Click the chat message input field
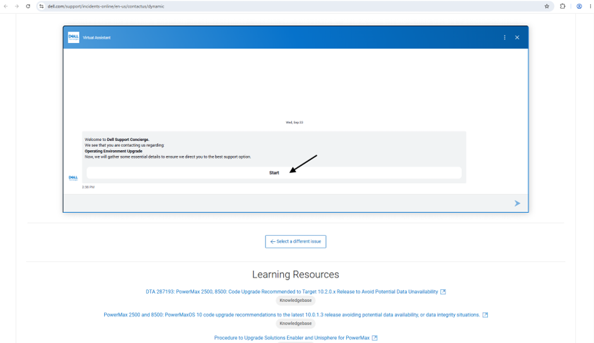The image size is (594, 343). [x=288, y=203]
